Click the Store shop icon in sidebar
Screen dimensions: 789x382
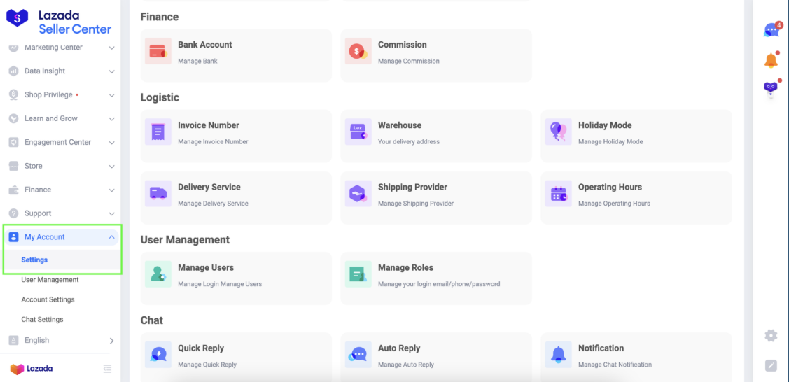(x=13, y=166)
